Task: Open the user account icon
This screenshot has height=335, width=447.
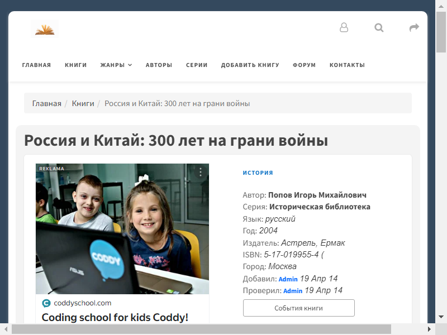Action: 344,27
